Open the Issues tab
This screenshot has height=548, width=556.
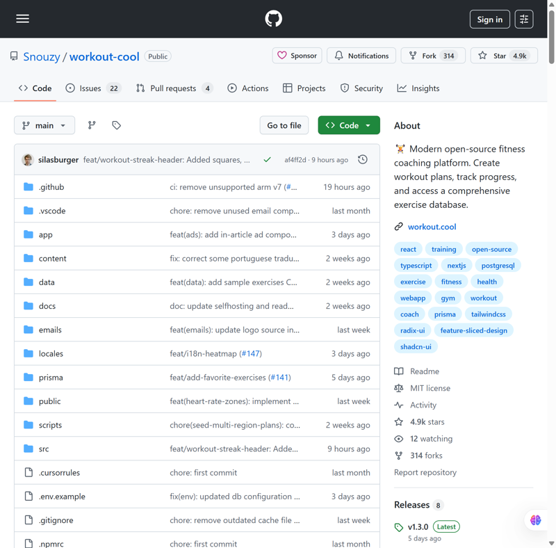94,88
